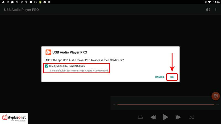Click the playback progress seek bar
221x124 pixels.
pos(166,105)
